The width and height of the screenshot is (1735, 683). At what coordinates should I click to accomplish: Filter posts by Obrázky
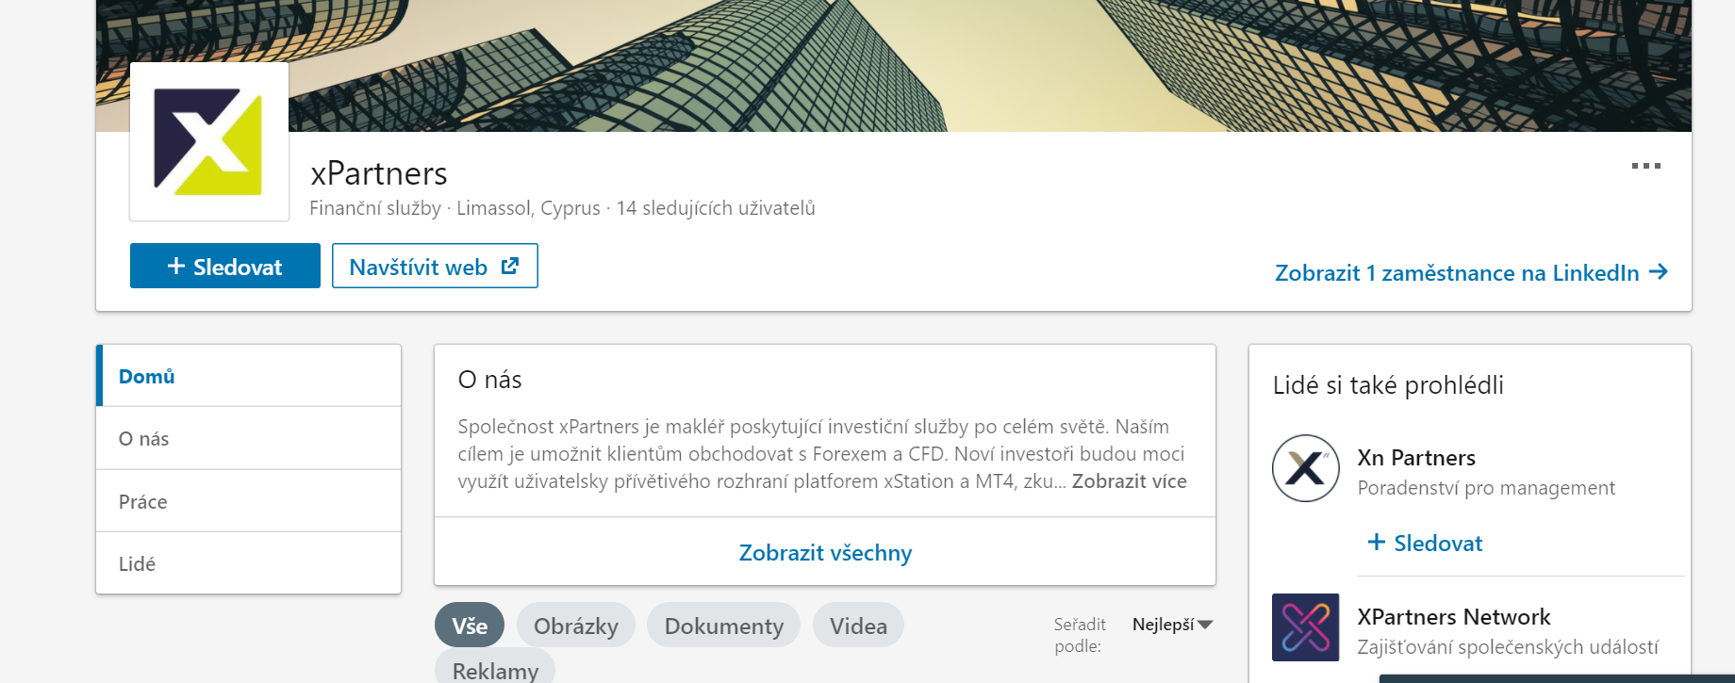(575, 626)
